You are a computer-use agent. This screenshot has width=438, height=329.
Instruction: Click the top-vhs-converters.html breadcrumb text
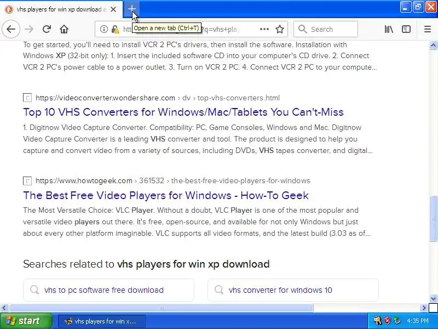tap(239, 98)
